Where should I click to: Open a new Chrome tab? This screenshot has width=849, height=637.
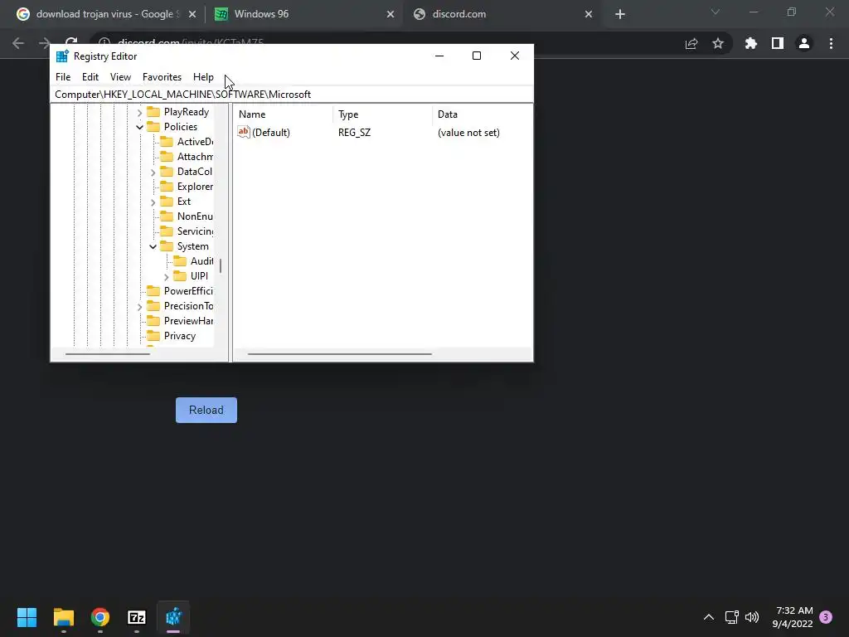(x=620, y=14)
